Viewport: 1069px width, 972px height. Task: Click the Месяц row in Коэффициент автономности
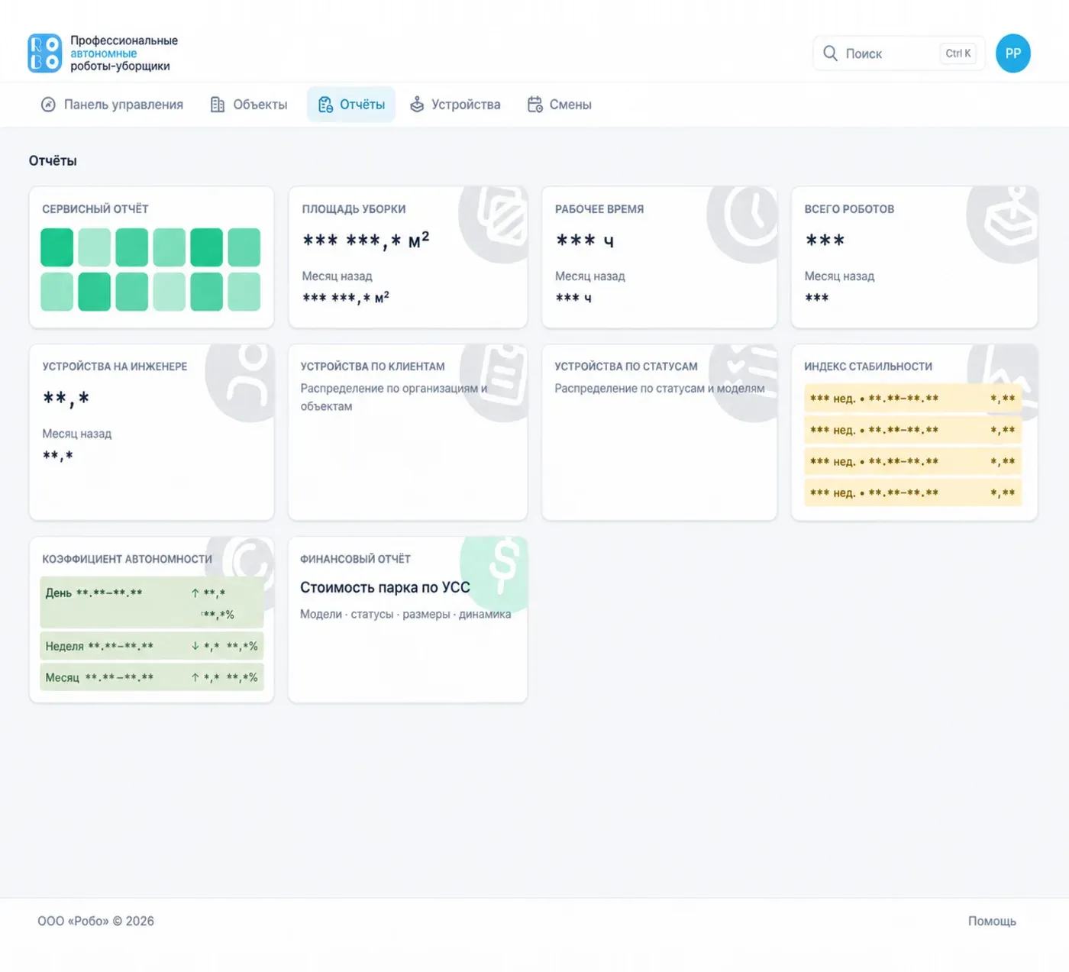(151, 677)
